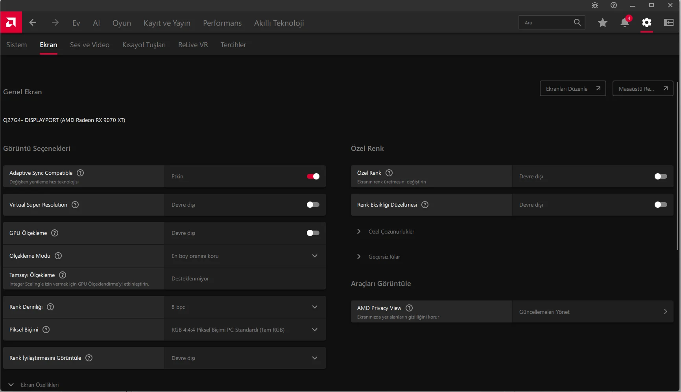
Task: Expand Özel Çözünürlükler section
Action: [x=386, y=232]
